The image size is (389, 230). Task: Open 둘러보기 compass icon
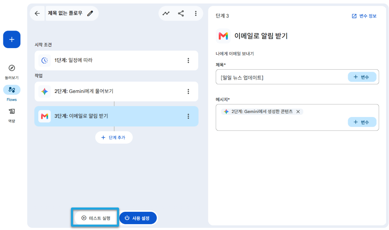point(12,68)
